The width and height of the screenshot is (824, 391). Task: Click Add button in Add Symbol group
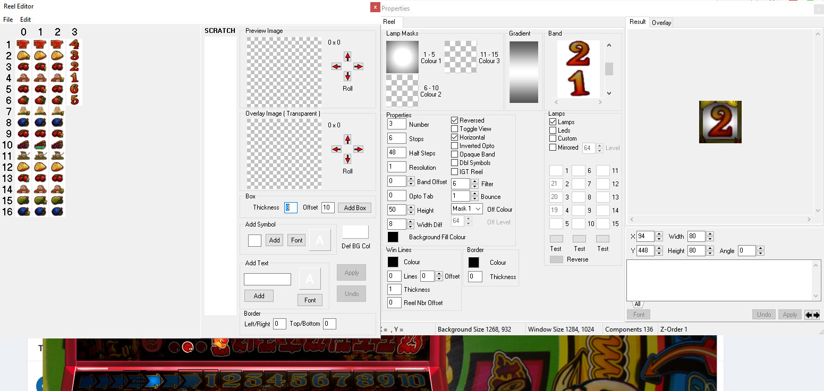tap(274, 240)
